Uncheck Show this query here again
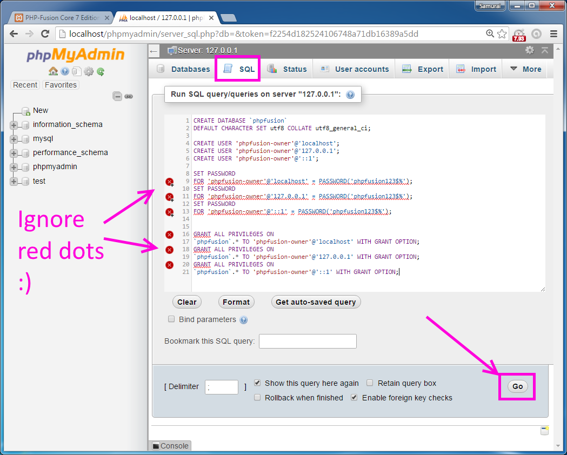Screen dimensions: 567x455 (x=257, y=383)
